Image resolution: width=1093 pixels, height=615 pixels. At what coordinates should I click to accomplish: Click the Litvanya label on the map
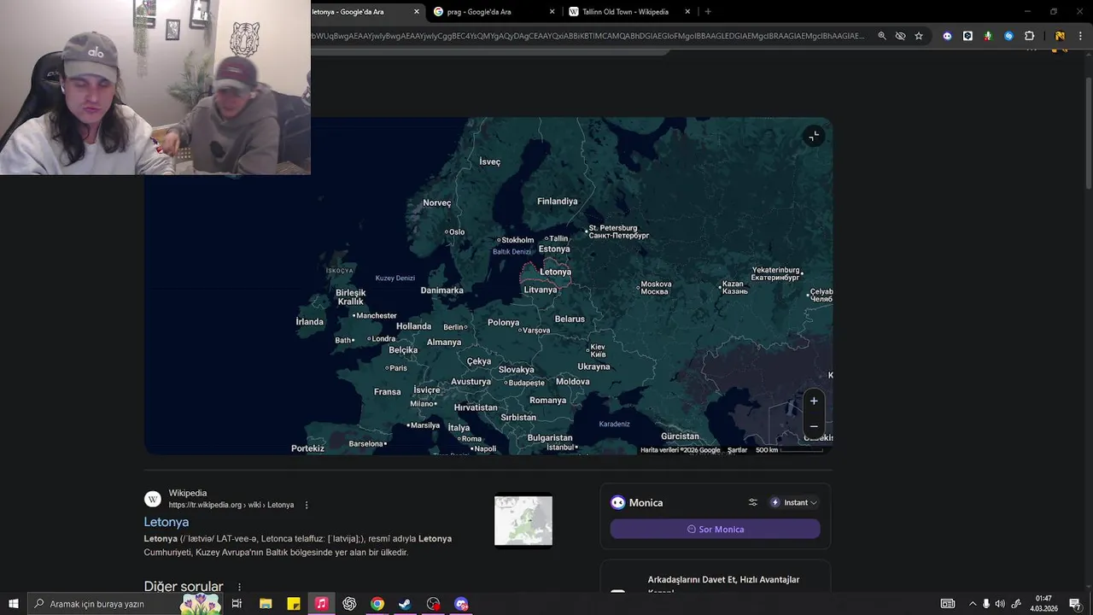[541, 290]
